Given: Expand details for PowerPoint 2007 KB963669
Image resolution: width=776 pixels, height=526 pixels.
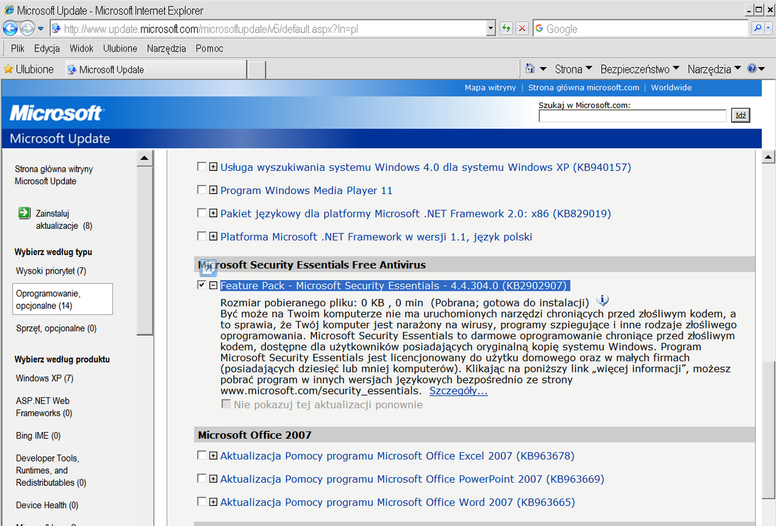Looking at the screenshot, I should [x=214, y=479].
